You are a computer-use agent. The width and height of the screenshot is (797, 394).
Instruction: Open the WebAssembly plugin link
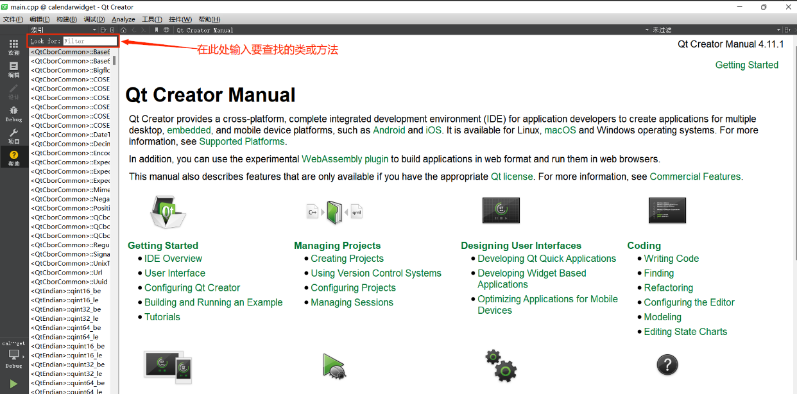[x=345, y=159]
